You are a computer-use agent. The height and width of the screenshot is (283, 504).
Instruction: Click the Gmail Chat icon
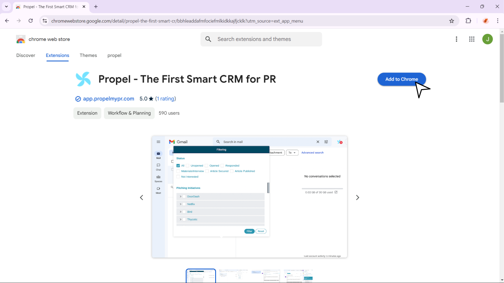pos(158,165)
